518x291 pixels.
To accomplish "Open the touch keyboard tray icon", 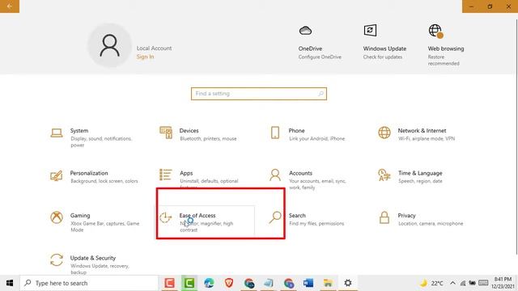I will (x=483, y=283).
